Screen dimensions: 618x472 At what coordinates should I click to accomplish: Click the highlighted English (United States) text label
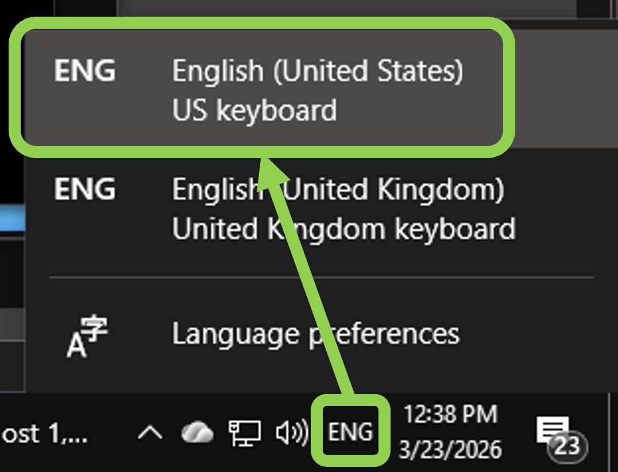pos(317,71)
